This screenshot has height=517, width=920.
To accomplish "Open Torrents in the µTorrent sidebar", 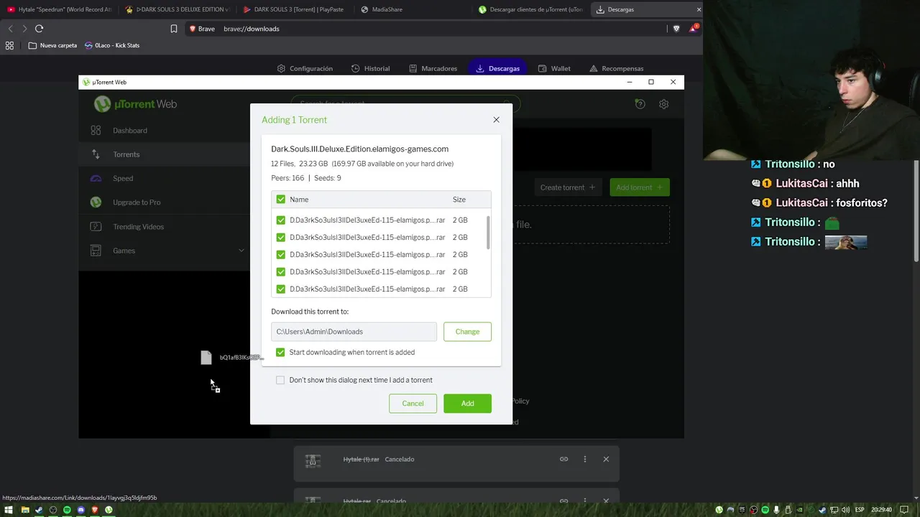I will [126, 154].
